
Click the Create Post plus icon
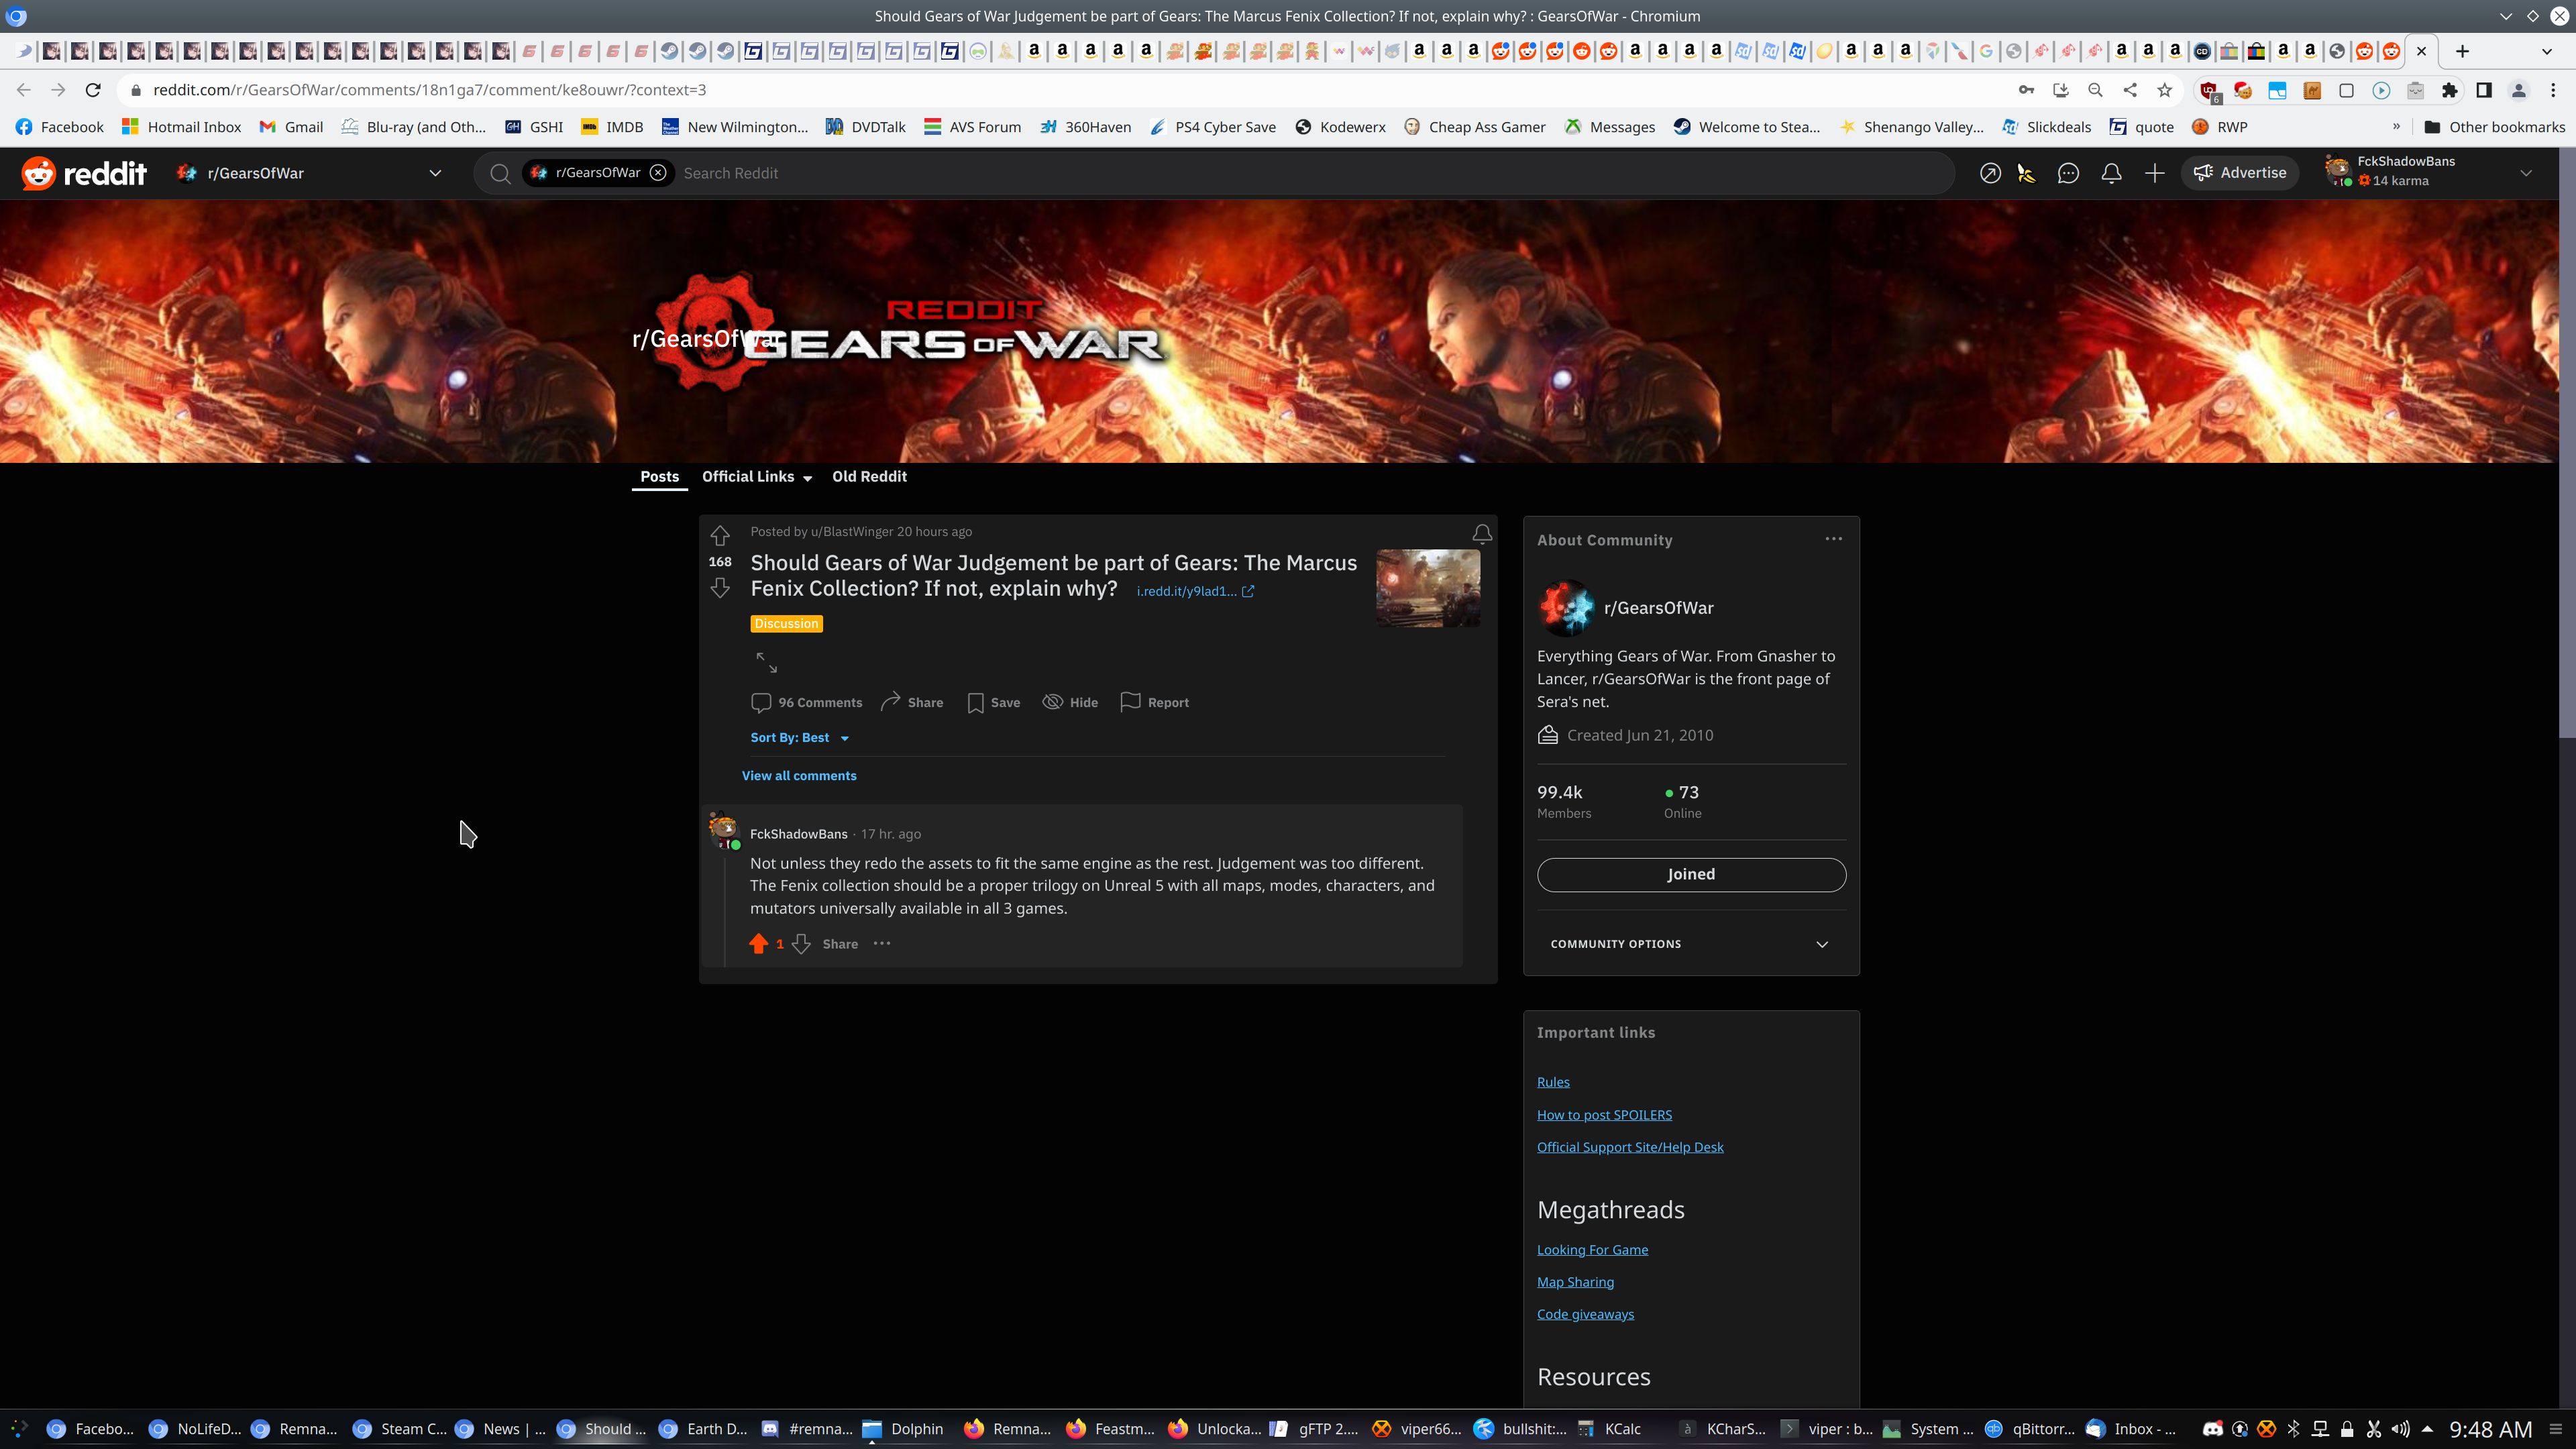pos(2154,173)
